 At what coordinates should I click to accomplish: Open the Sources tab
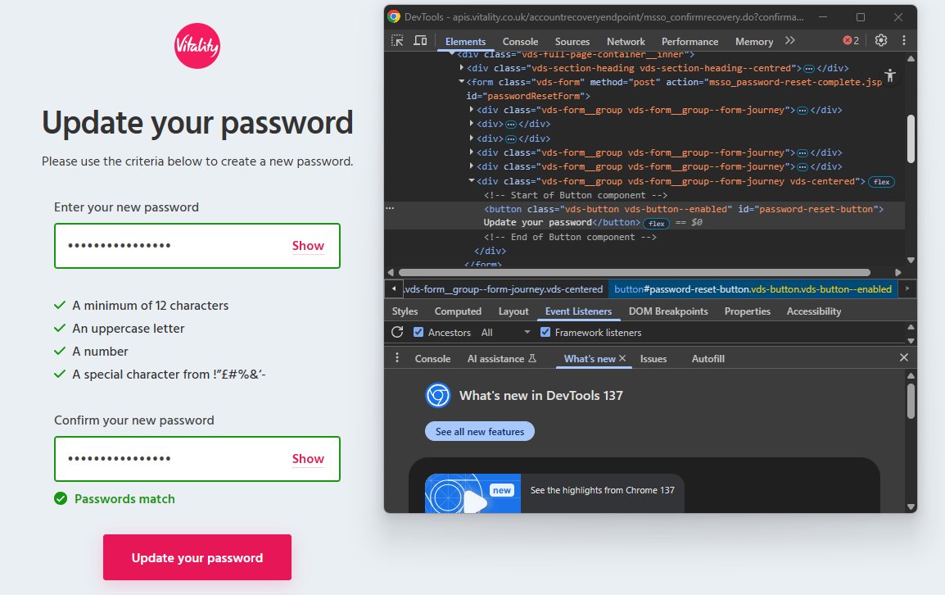572,41
